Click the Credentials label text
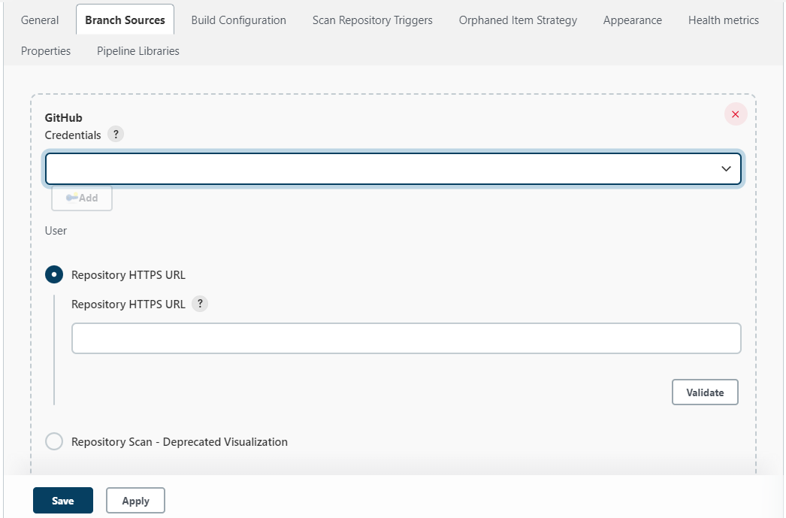This screenshot has height=518, width=786. (x=73, y=135)
